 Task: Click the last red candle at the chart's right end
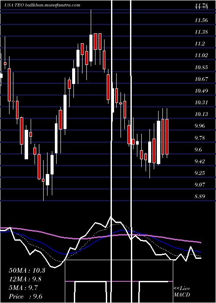click(167, 137)
